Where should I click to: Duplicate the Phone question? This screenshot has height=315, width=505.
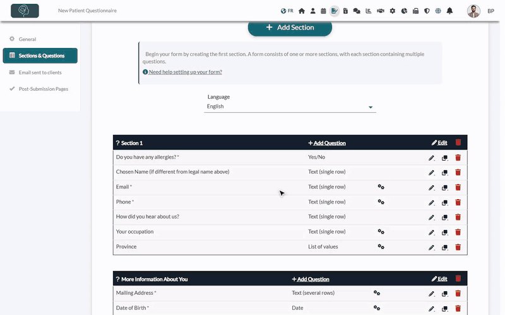tap(444, 203)
